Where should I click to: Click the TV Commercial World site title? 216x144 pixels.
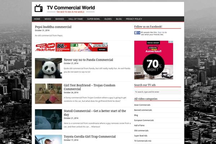click(x=71, y=8)
